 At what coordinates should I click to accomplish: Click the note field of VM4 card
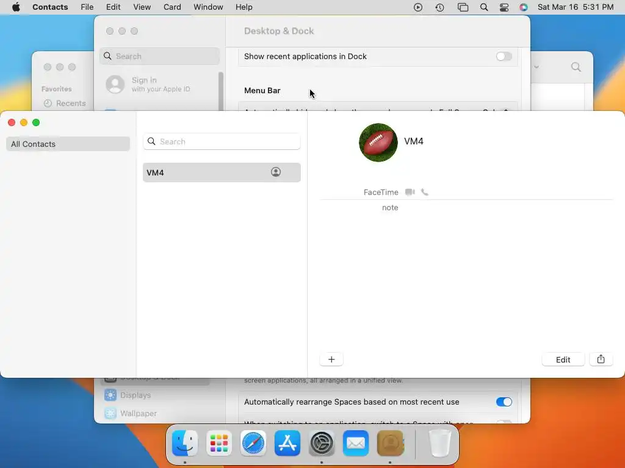click(390, 208)
